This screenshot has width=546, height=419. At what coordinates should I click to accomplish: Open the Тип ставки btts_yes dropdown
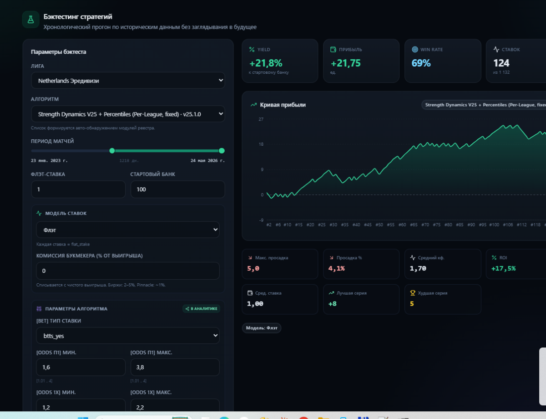click(128, 335)
